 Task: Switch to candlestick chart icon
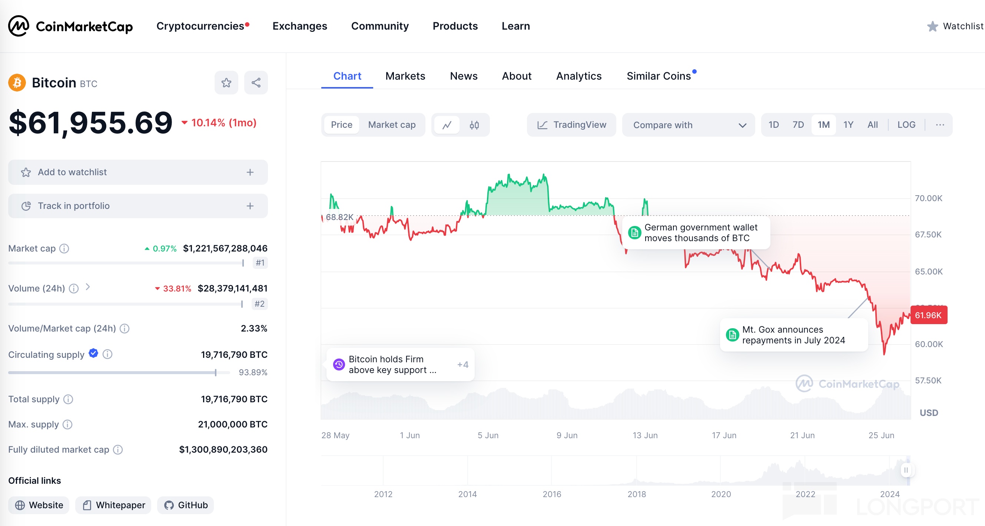tap(474, 125)
